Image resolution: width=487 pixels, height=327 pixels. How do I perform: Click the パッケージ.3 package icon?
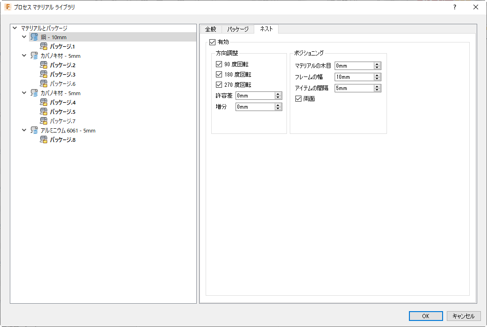click(x=43, y=74)
